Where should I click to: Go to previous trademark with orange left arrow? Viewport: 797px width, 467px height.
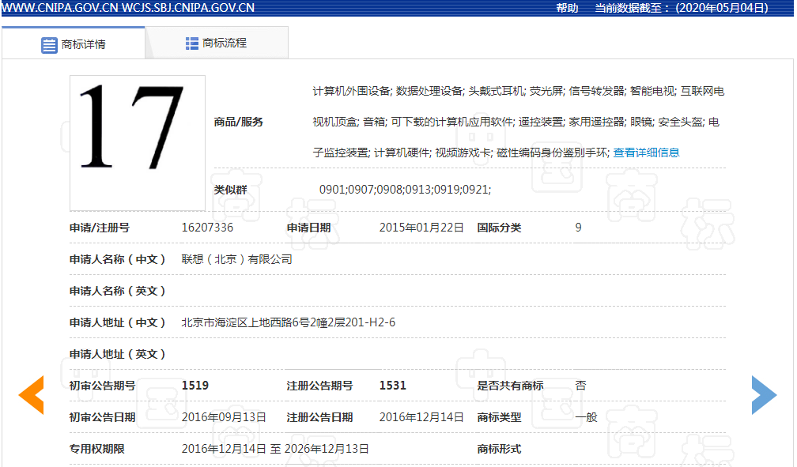coord(32,395)
